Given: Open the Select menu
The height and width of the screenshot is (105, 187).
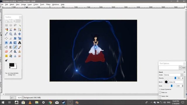Looking at the screenshot, I should click(x=12, y=4).
